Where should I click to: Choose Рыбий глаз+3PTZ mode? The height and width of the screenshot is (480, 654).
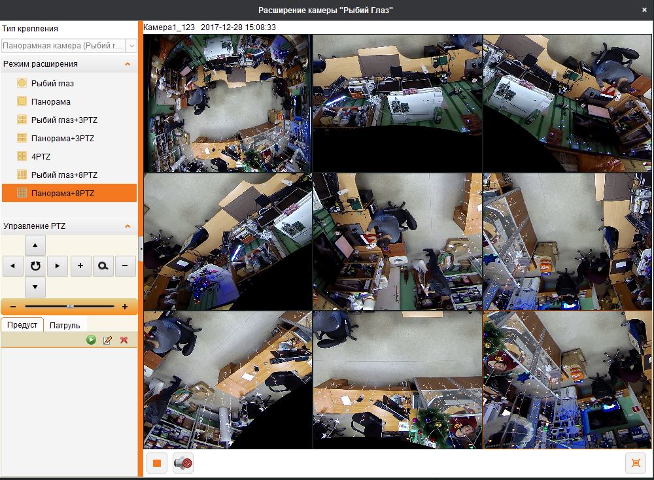(x=69, y=120)
